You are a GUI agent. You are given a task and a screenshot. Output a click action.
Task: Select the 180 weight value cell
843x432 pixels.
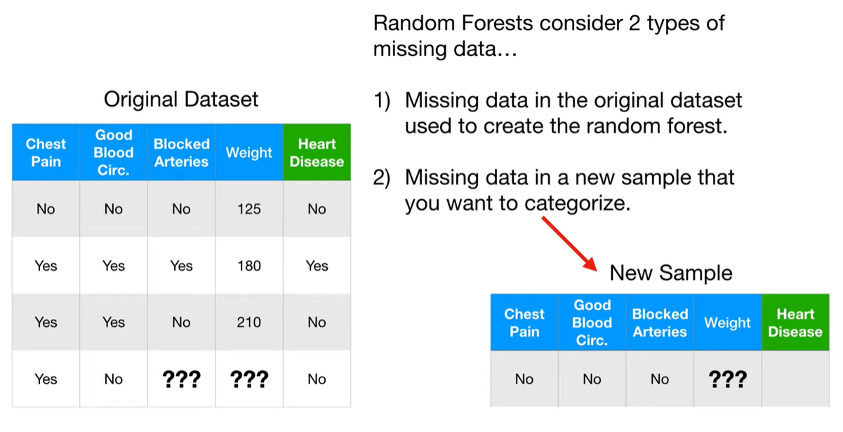pos(249,266)
